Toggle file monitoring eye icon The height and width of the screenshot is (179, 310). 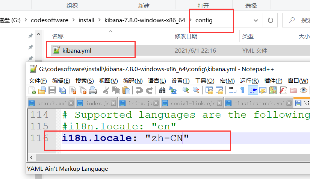tap(304, 90)
